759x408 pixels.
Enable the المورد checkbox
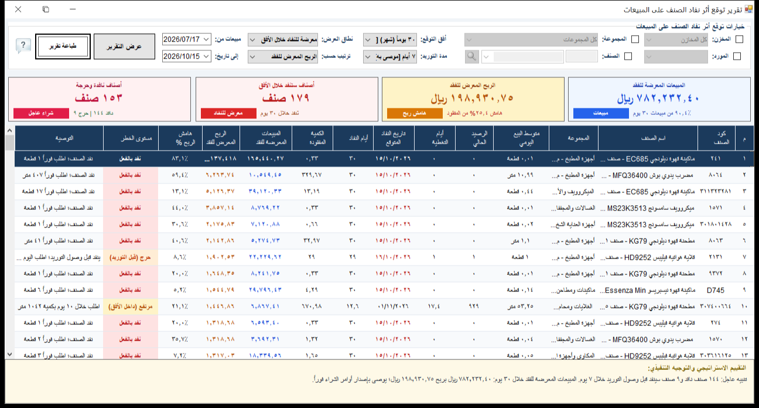(x=737, y=57)
